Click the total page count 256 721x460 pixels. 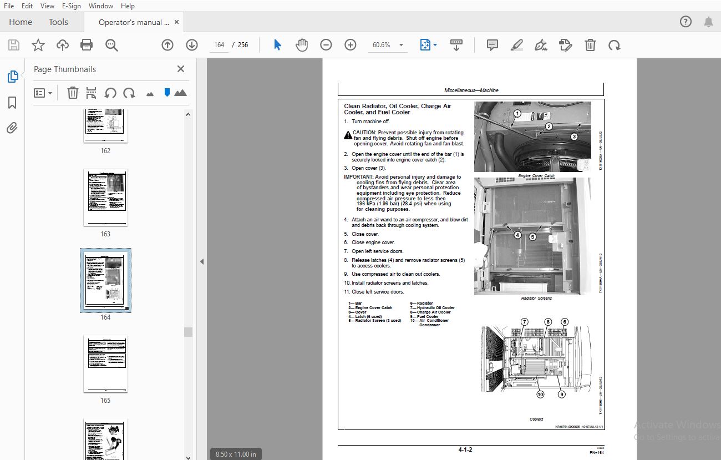point(243,45)
